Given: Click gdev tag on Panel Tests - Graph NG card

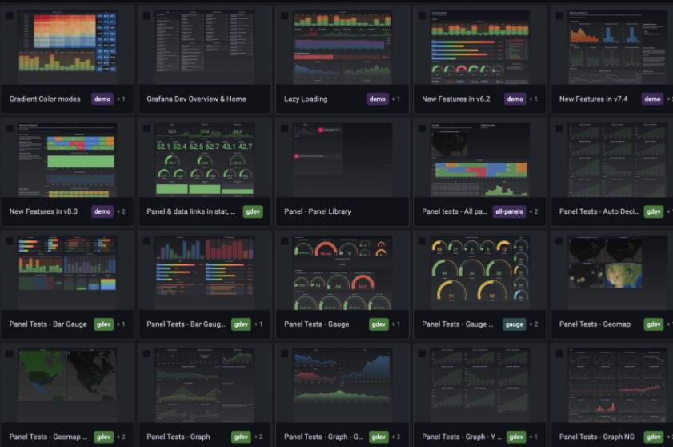Looking at the screenshot, I should click(x=654, y=437).
